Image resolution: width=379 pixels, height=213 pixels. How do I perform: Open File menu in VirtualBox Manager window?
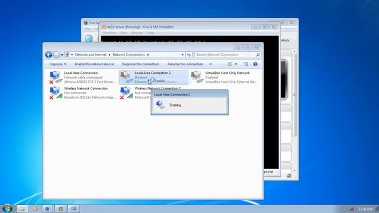[88, 29]
